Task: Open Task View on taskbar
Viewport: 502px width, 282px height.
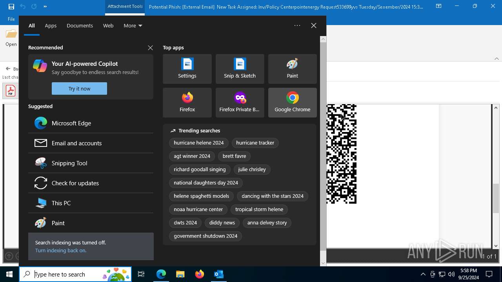Action: point(141,274)
